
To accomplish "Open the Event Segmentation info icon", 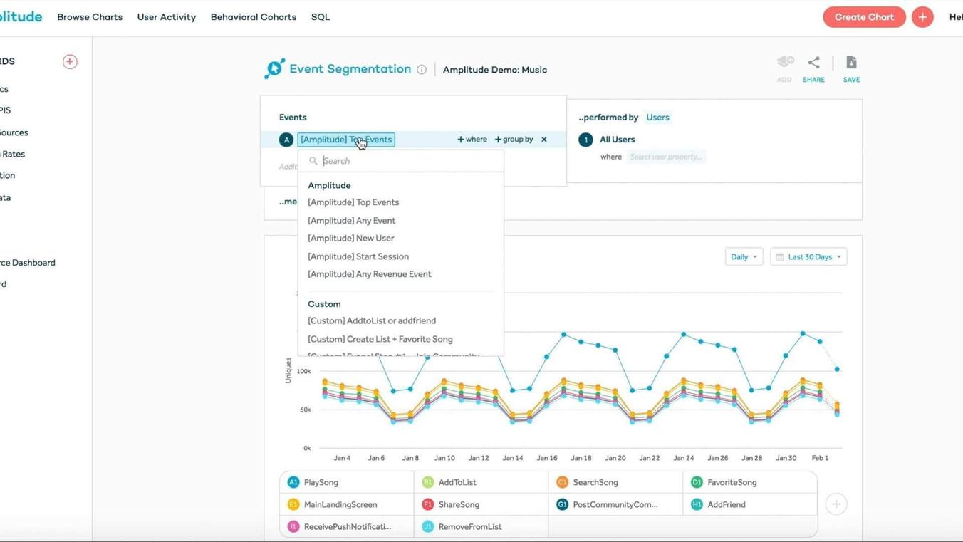I will click(x=422, y=70).
